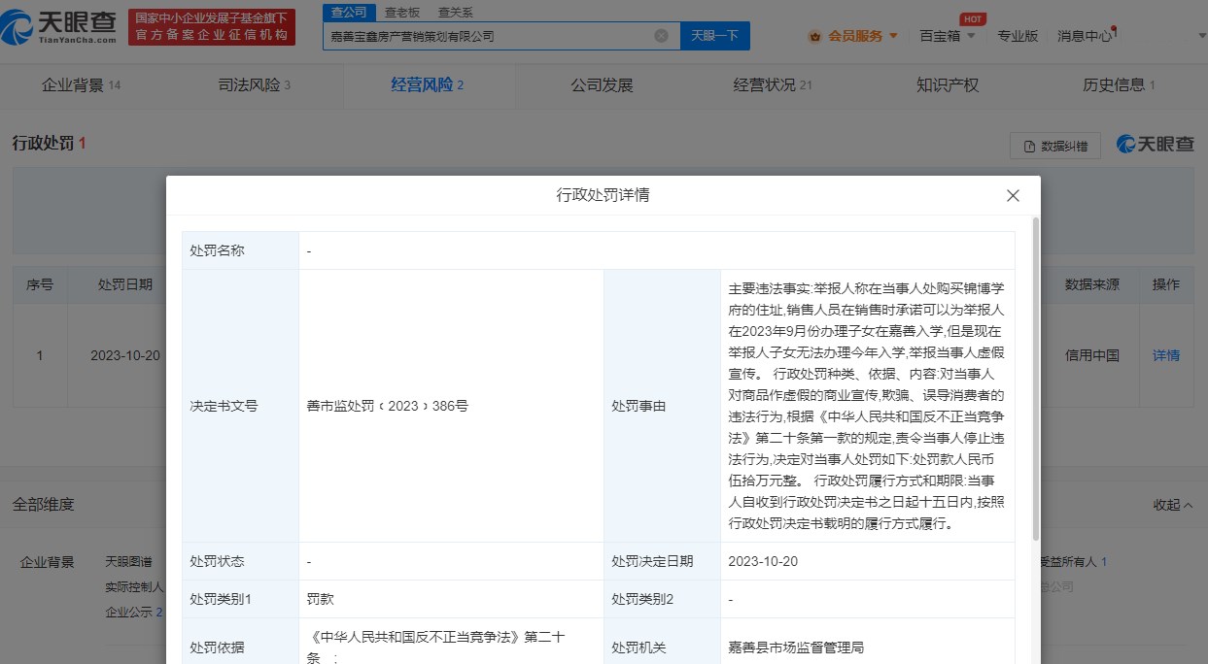Click the 天眼一下 search button
The image size is (1208, 664).
tap(714, 36)
